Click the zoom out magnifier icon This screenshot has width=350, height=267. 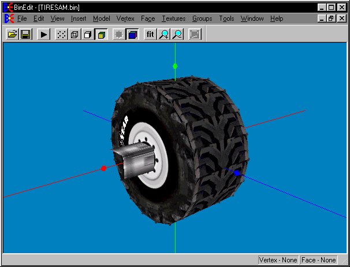coord(177,35)
